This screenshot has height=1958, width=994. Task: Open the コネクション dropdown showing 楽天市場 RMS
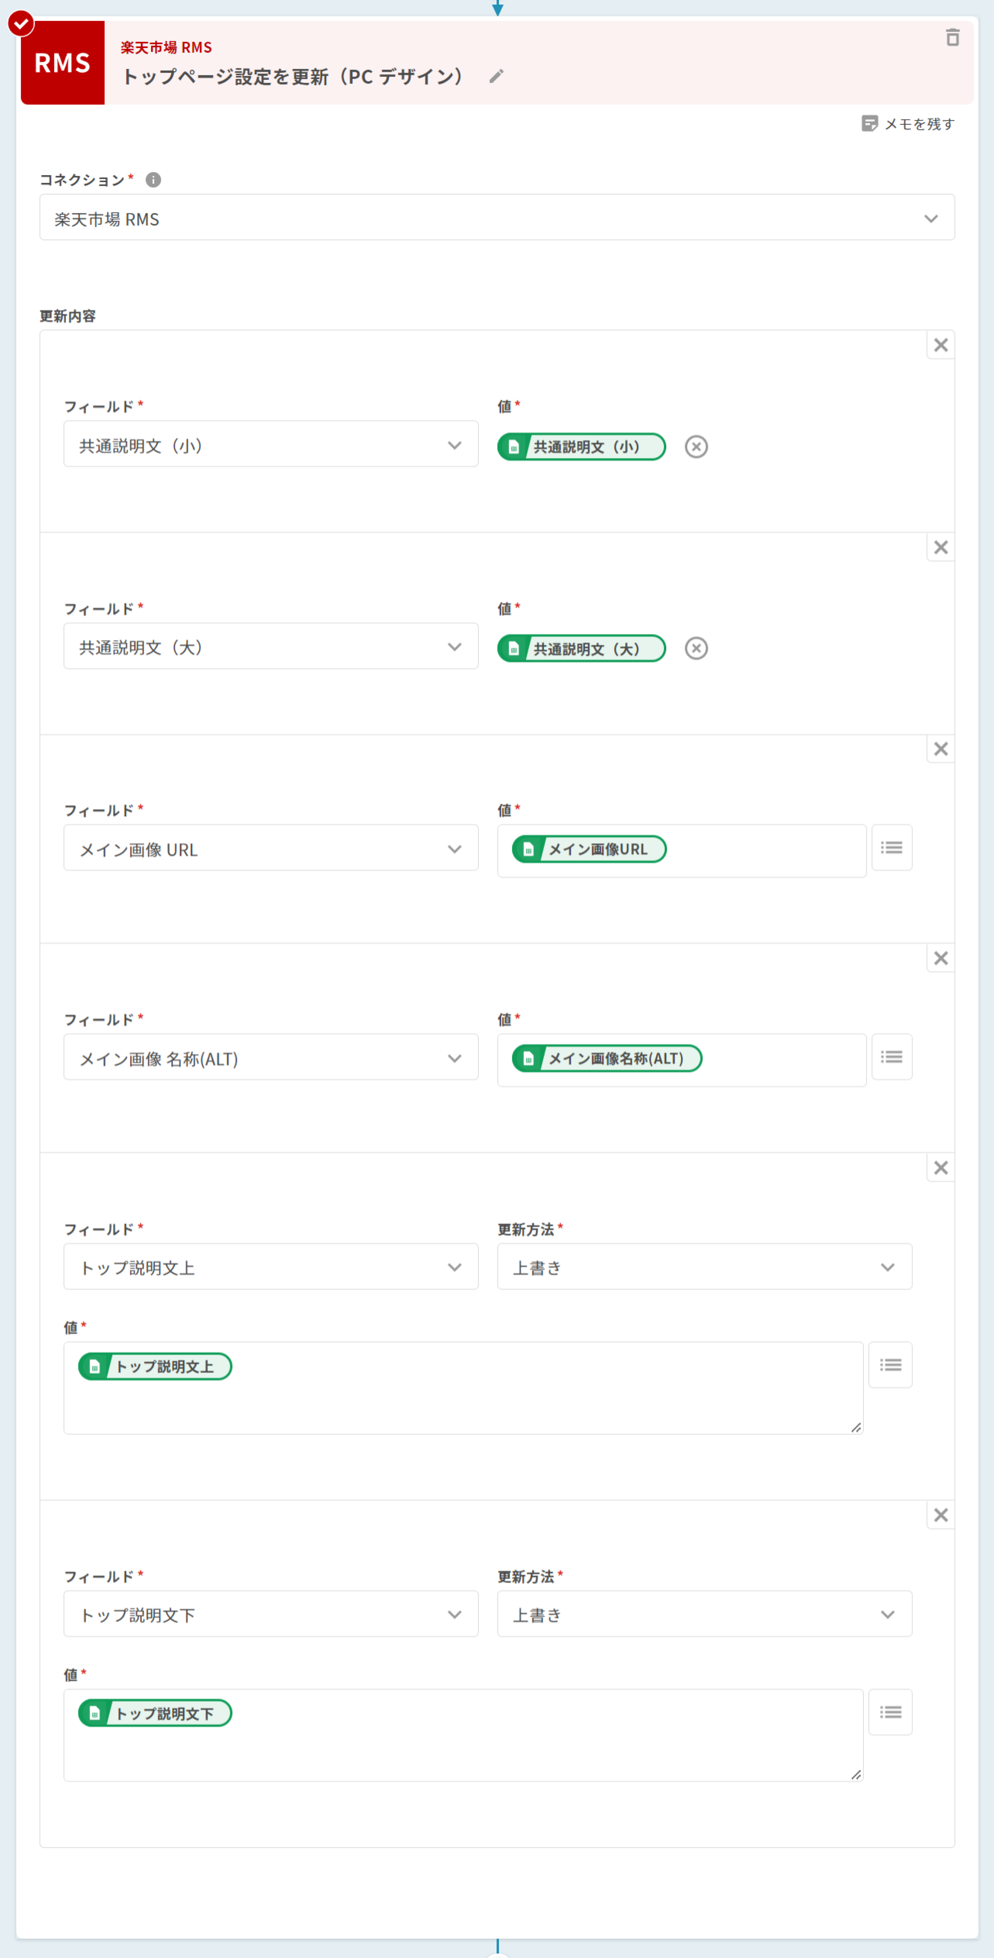(497, 218)
